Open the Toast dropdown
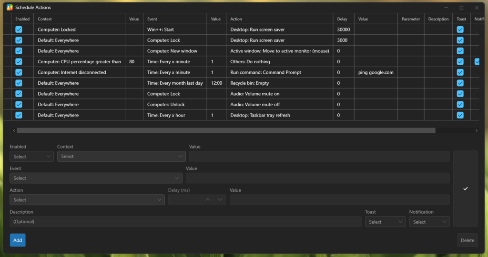This screenshot has width=488, height=257. (x=385, y=222)
